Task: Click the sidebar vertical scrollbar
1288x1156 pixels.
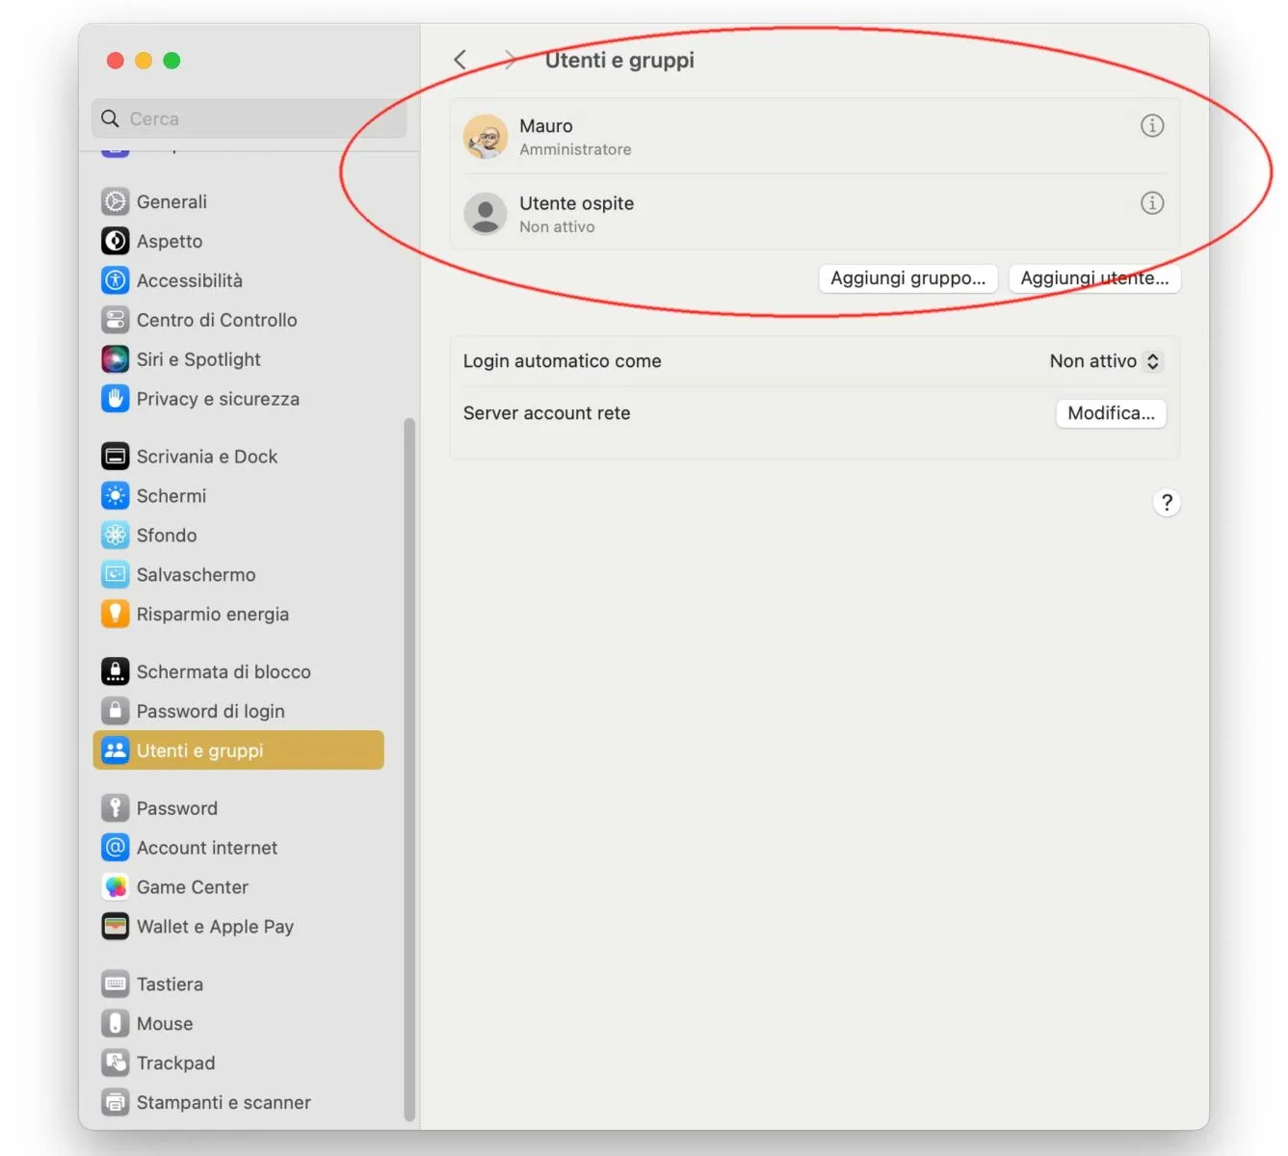Action: point(409,769)
